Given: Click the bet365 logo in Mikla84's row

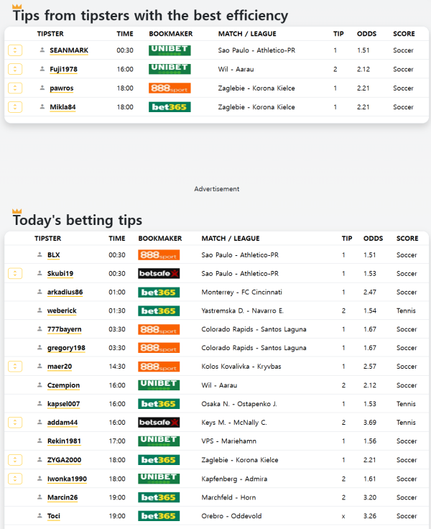Looking at the screenshot, I should click(x=170, y=107).
